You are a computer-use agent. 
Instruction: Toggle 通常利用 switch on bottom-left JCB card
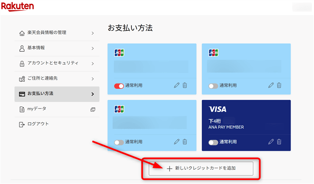click(119, 142)
